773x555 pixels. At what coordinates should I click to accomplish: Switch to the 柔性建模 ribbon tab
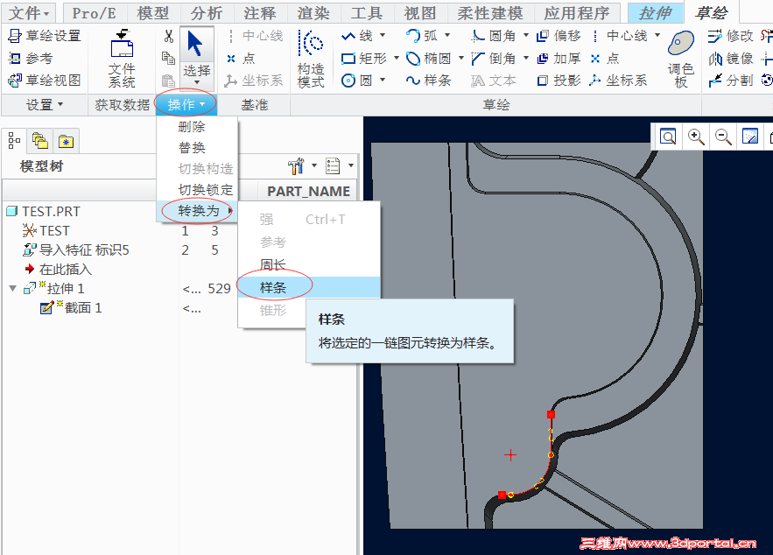pyautogui.click(x=490, y=13)
